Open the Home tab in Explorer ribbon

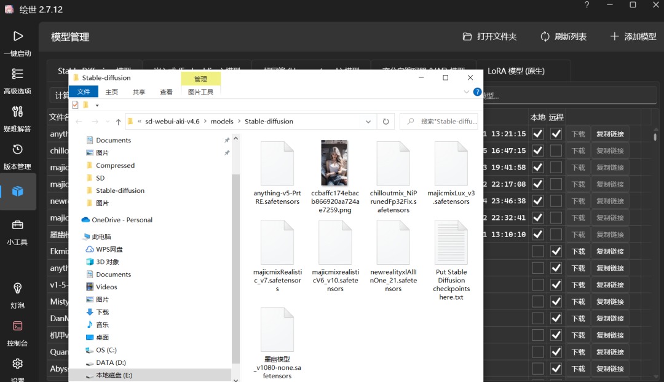pos(111,92)
